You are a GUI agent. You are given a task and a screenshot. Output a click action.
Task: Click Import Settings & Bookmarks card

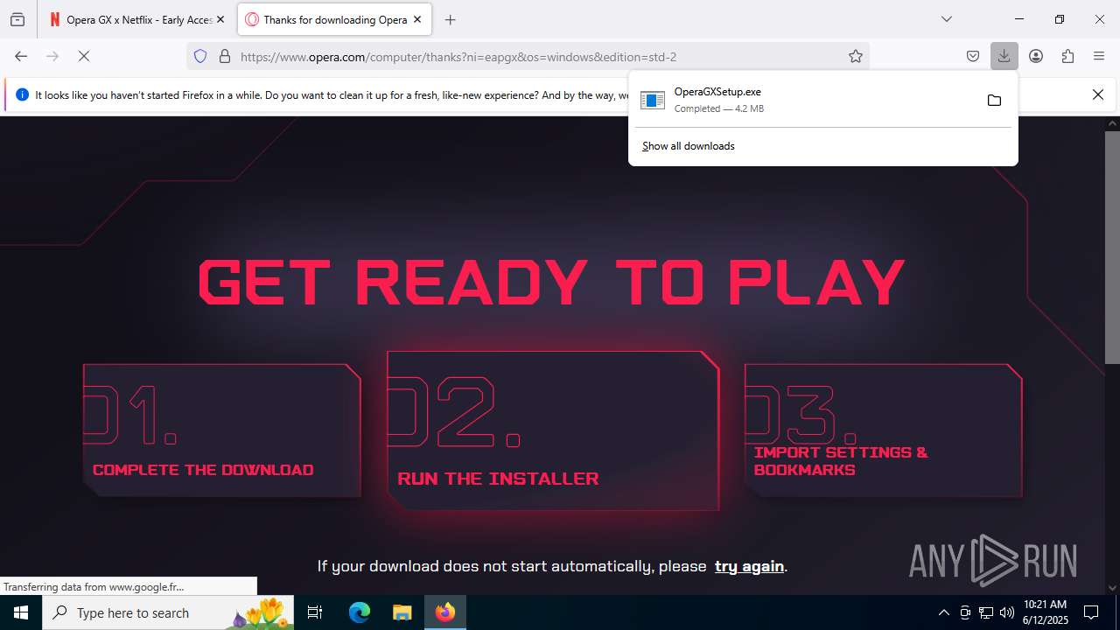(883, 430)
